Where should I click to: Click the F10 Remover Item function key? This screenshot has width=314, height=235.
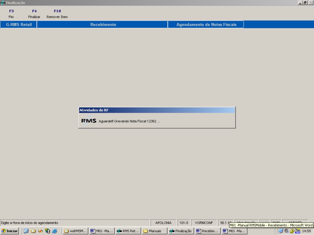57,14
